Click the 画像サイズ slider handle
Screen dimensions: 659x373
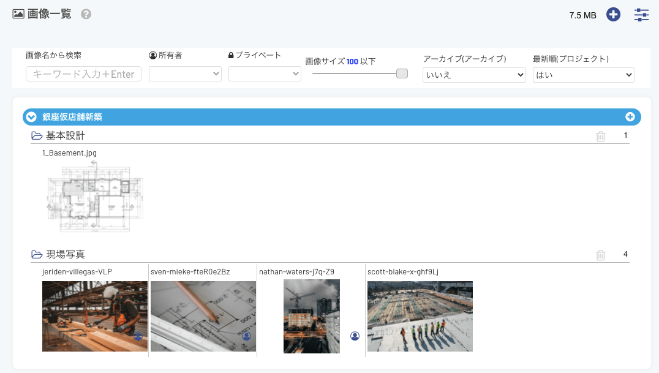coord(402,73)
